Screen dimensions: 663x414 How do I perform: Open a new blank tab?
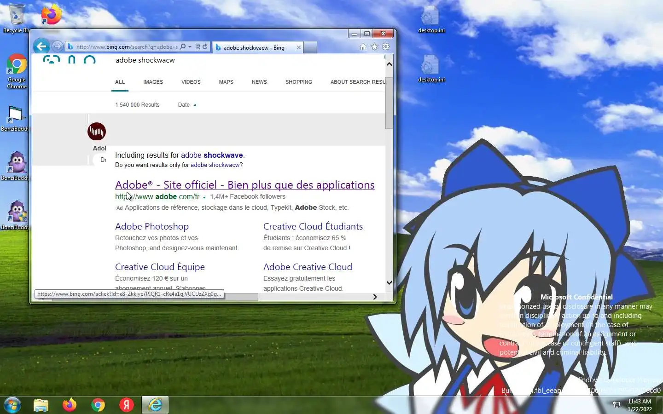(x=311, y=47)
